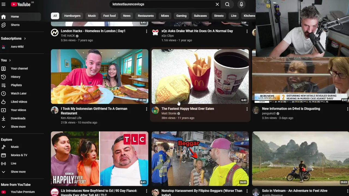Image resolution: width=349 pixels, height=196 pixels.
Task: Open THE HACK channel avatar
Action: 55,33
